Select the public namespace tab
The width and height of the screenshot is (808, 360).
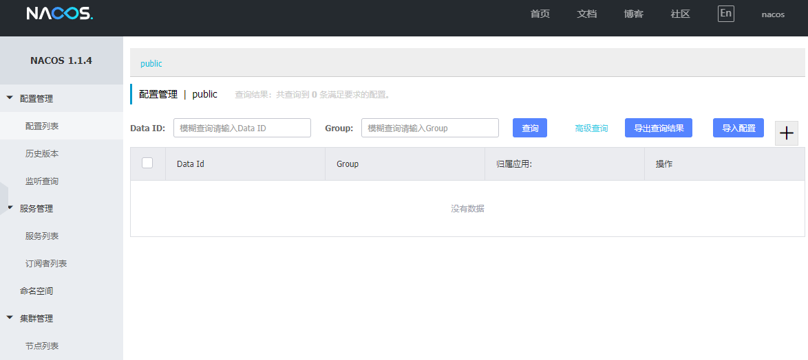pyautogui.click(x=151, y=64)
